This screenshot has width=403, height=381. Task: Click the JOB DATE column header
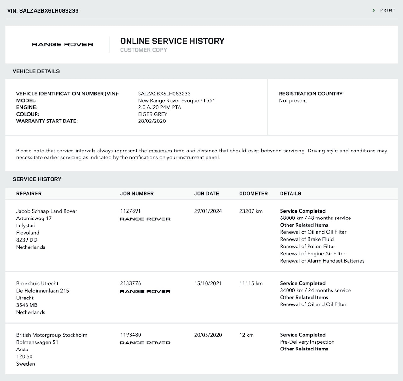tap(207, 194)
